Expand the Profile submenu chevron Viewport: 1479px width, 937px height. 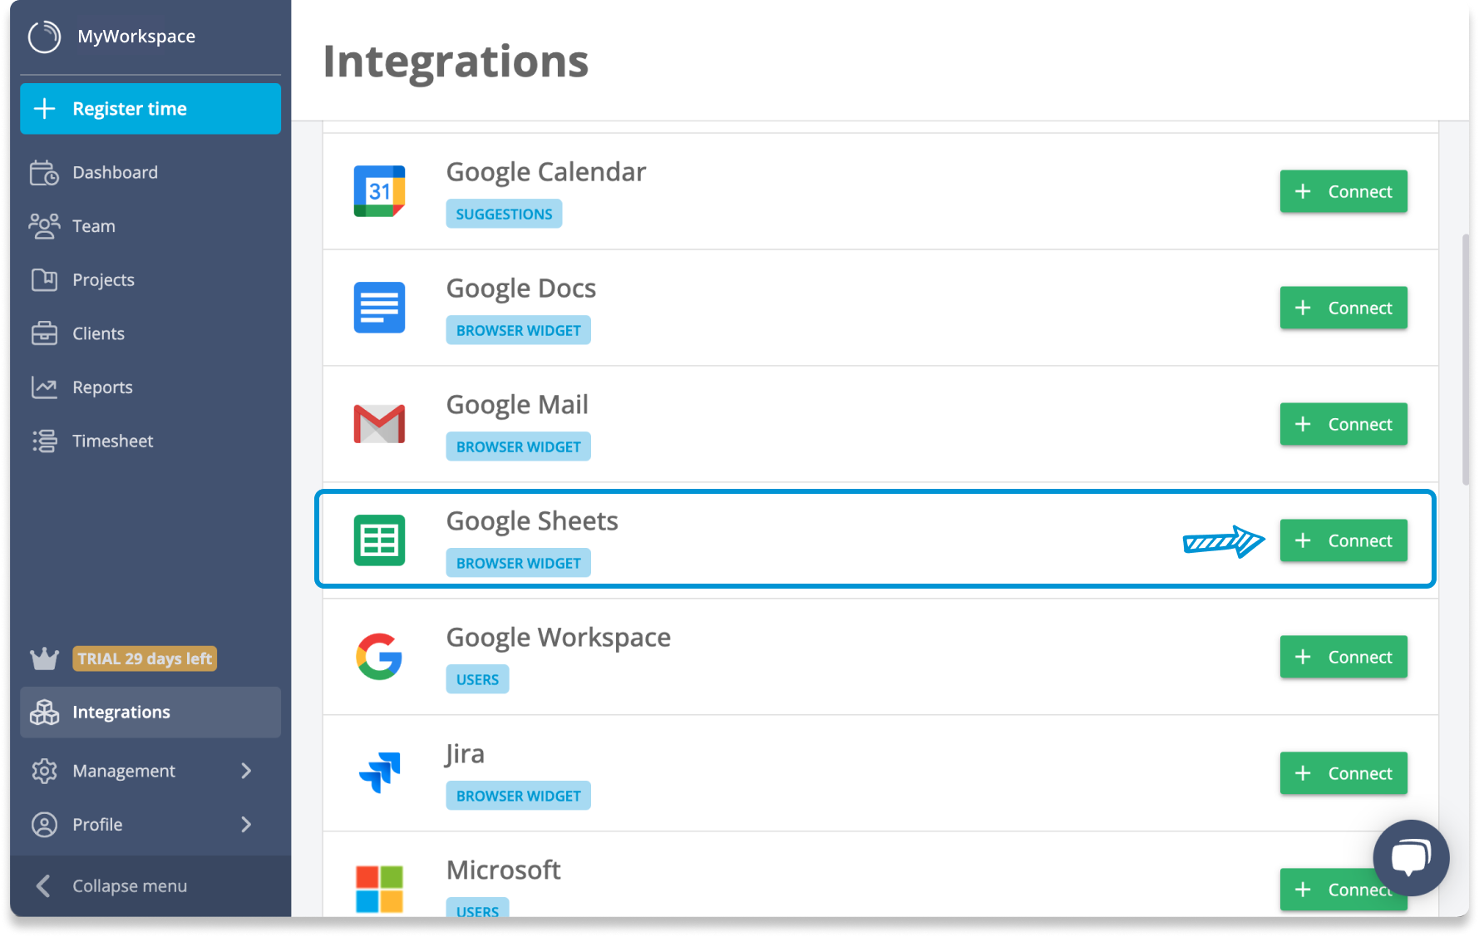(246, 824)
